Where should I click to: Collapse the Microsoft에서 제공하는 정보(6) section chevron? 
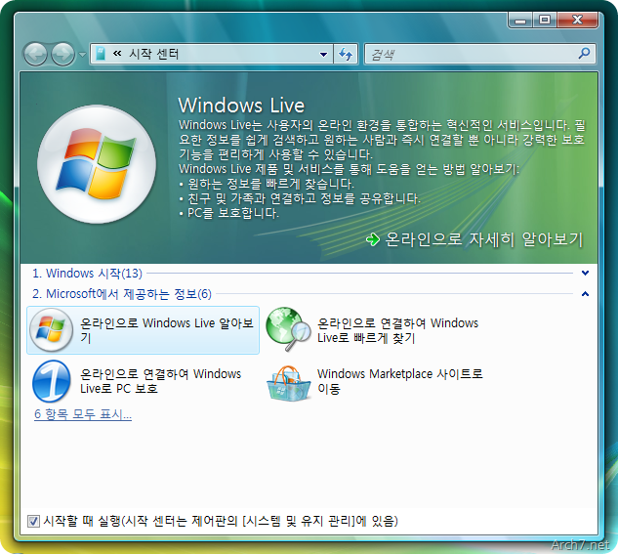[585, 293]
